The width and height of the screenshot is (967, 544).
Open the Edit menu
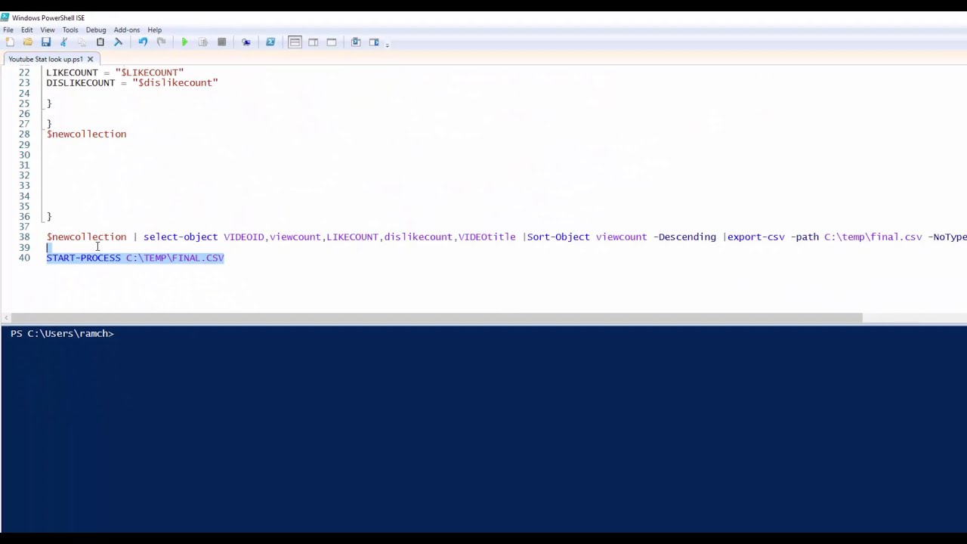(26, 30)
